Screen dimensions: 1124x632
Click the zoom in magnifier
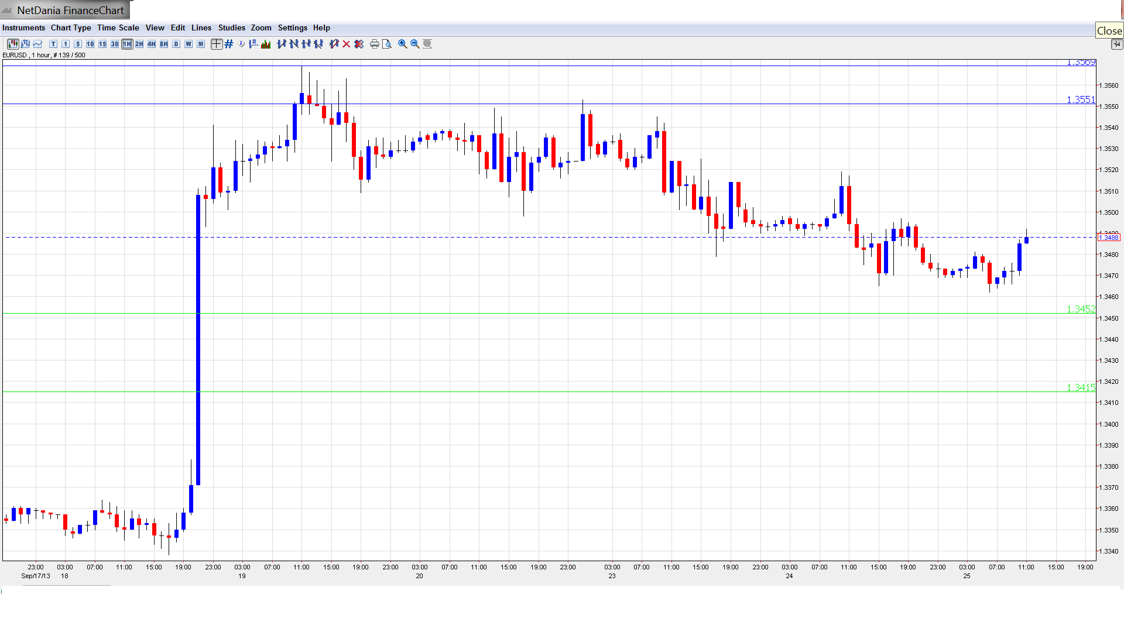pos(403,44)
